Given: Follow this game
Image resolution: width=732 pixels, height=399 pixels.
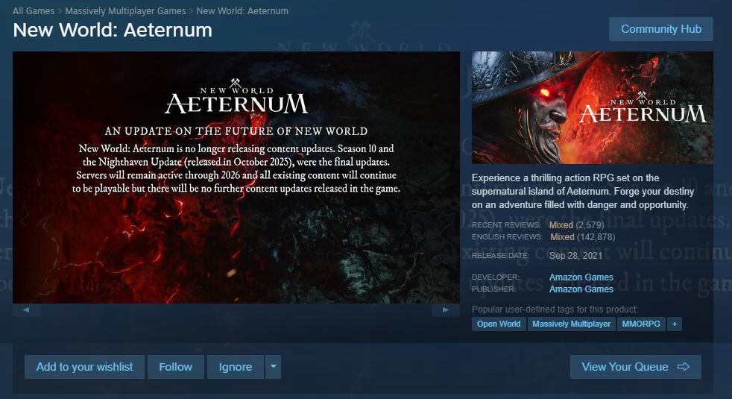Looking at the screenshot, I should click(175, 367).
